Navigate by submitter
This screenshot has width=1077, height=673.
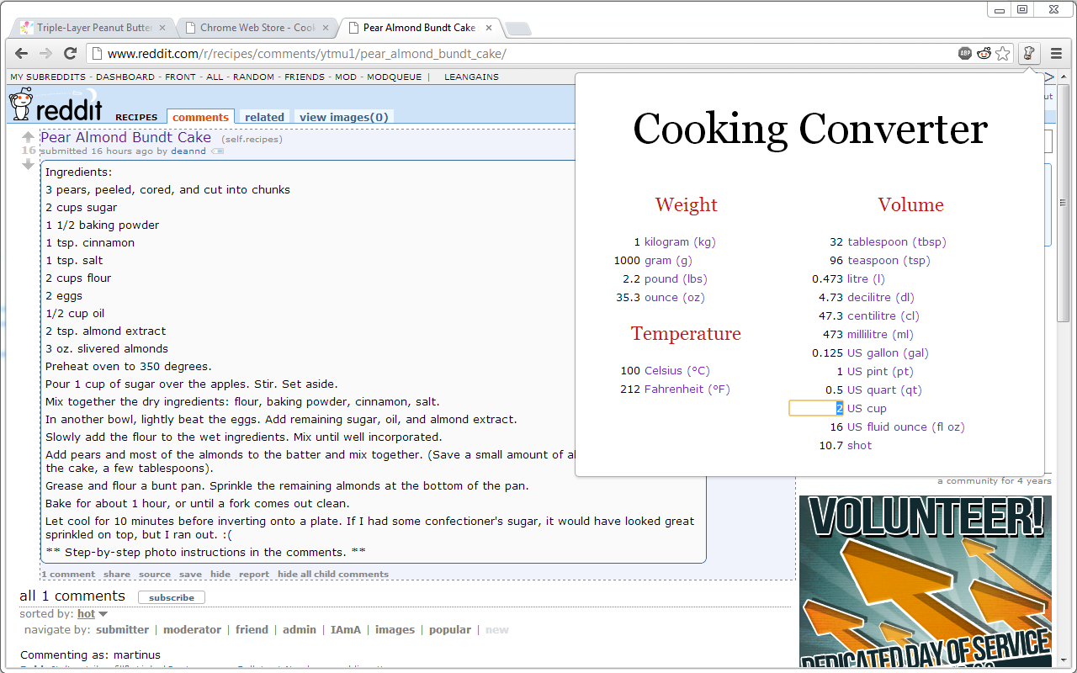pyautogui.click(x=122, y=629)
